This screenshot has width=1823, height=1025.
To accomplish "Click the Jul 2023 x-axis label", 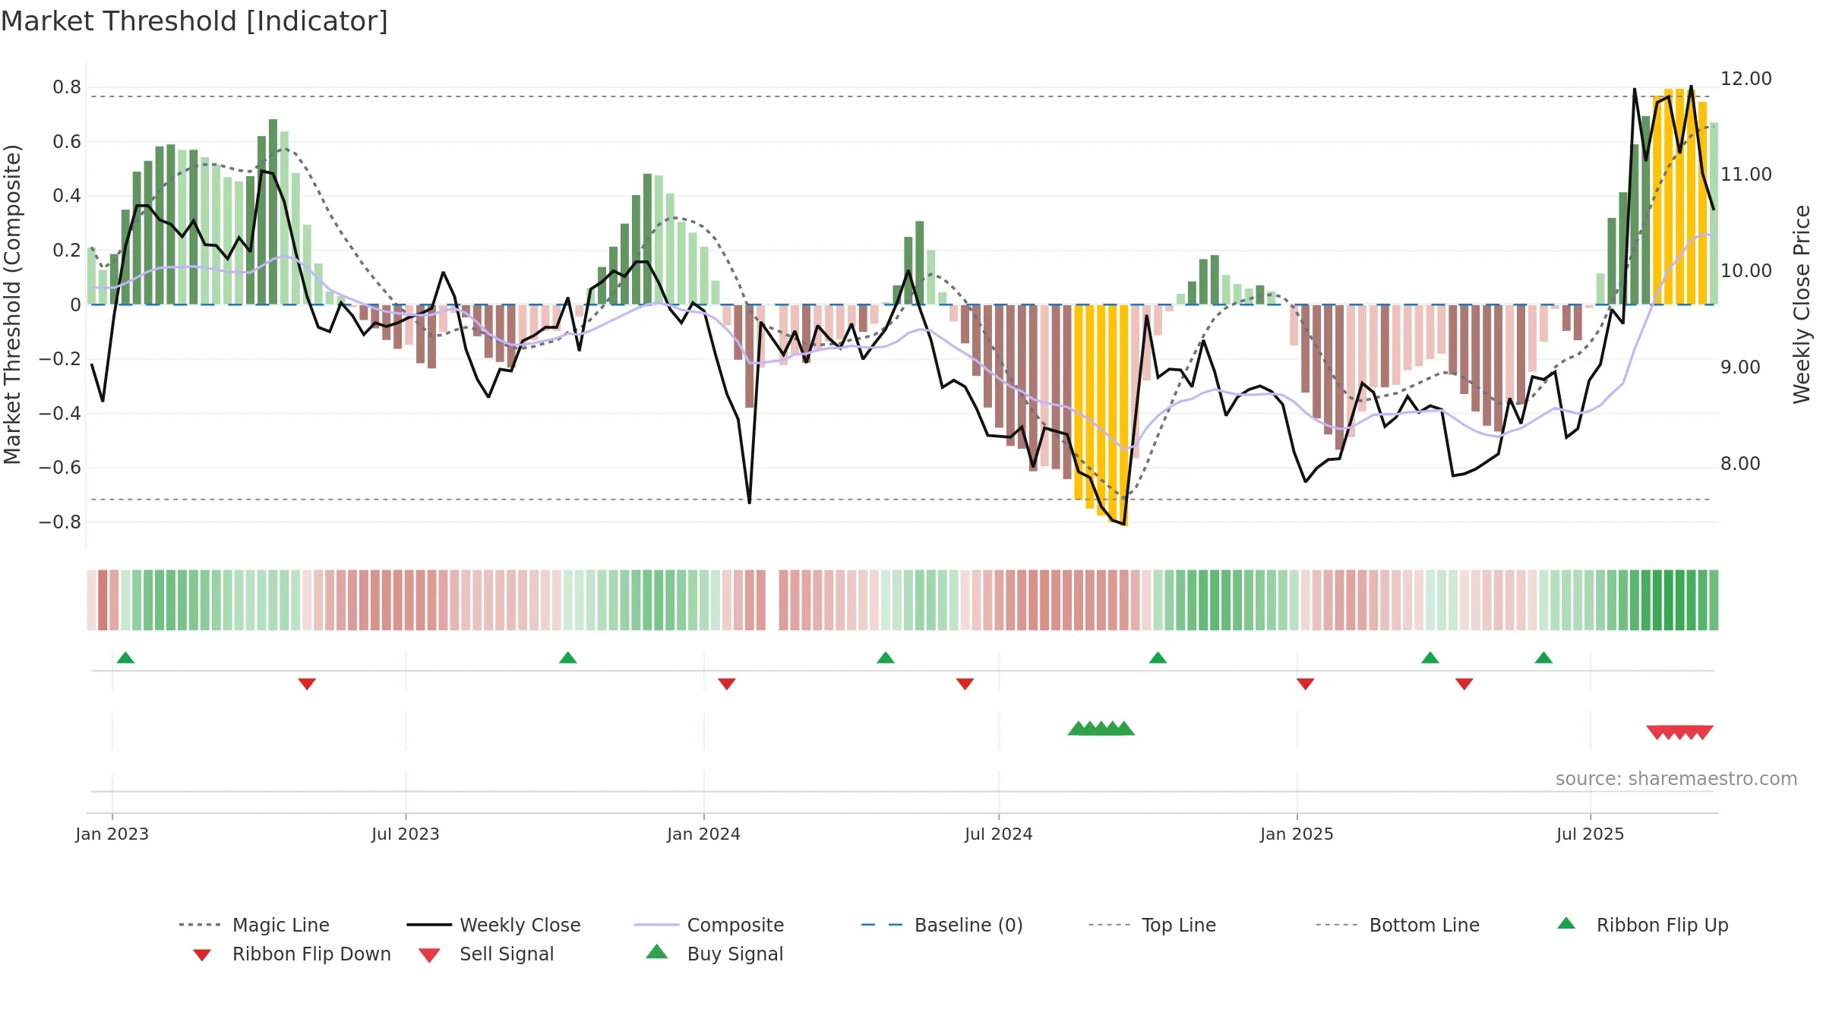I will click(406, 834).
